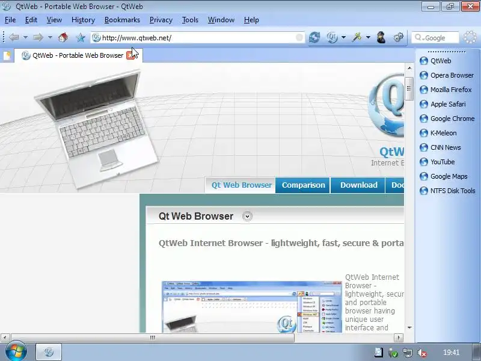
Task: Open the Window menu
Action: pyautogui.click(x=221, y=20)
